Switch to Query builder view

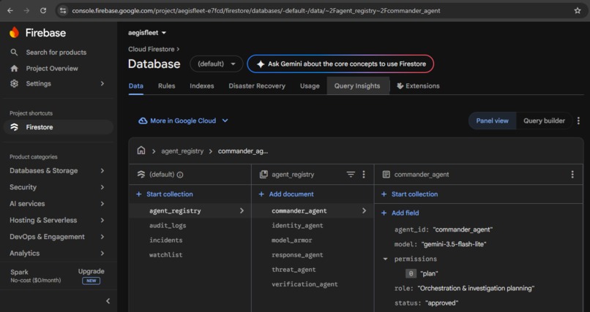pos(544,121)
